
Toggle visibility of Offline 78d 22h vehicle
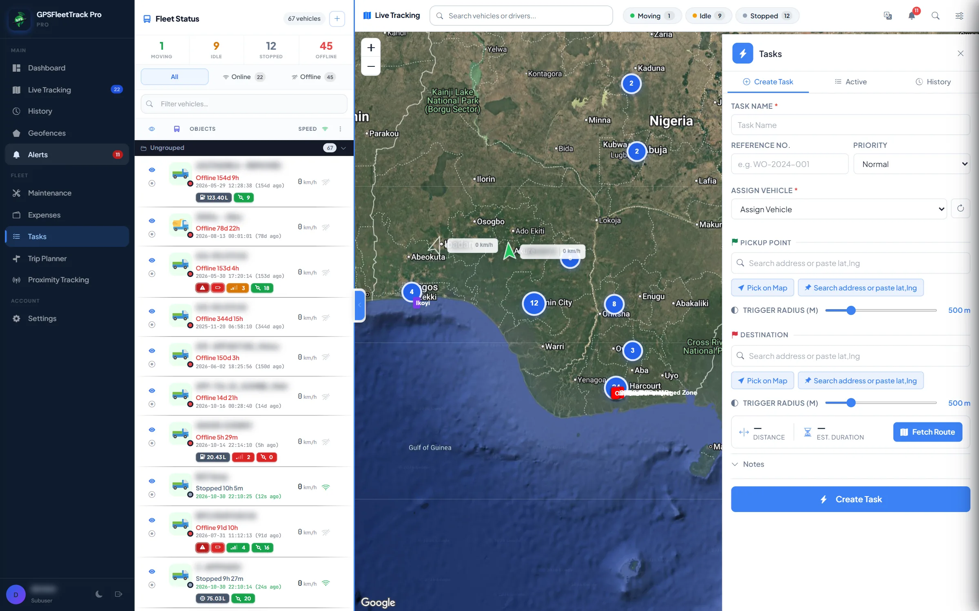[152, 221]
